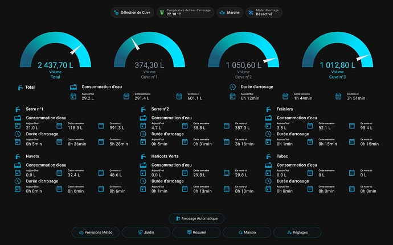Open Serre n°1 weekly duration 0h 36min
Image resolution: width=393 pixels, height=245 pixels.
[x=77, y=144]
